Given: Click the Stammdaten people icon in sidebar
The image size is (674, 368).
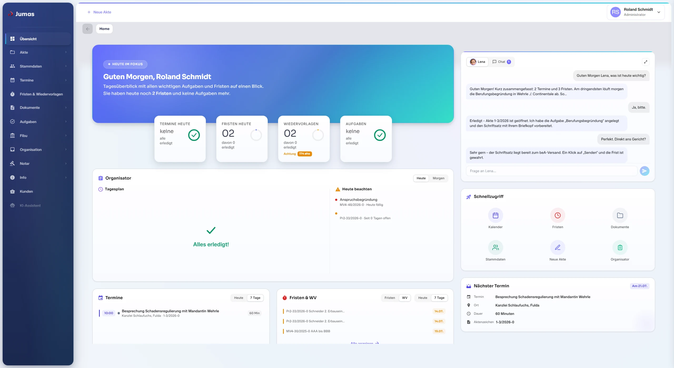Looking at the screenshot, I should pyautogui.click(x=12, y=66).
